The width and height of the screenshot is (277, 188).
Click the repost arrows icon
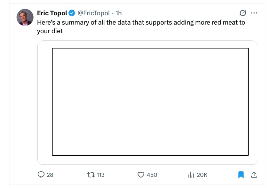coord(91,175)
